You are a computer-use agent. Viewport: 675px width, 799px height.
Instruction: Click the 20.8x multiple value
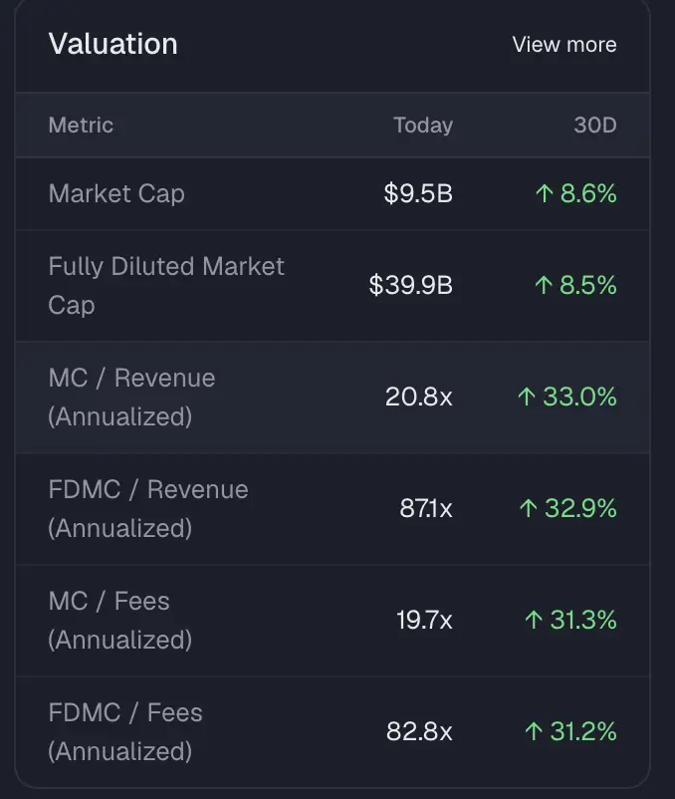[418, 398]
